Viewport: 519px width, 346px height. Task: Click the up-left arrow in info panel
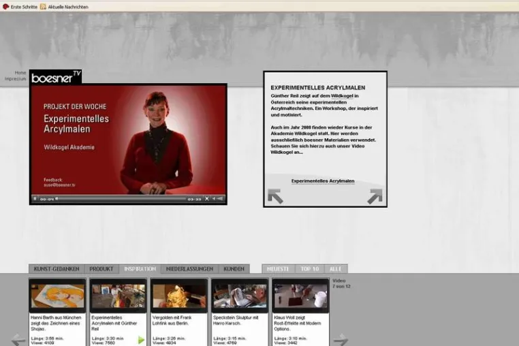pos(275,196)
